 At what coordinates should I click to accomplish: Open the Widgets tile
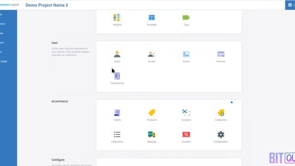click(x=117, y=20)
